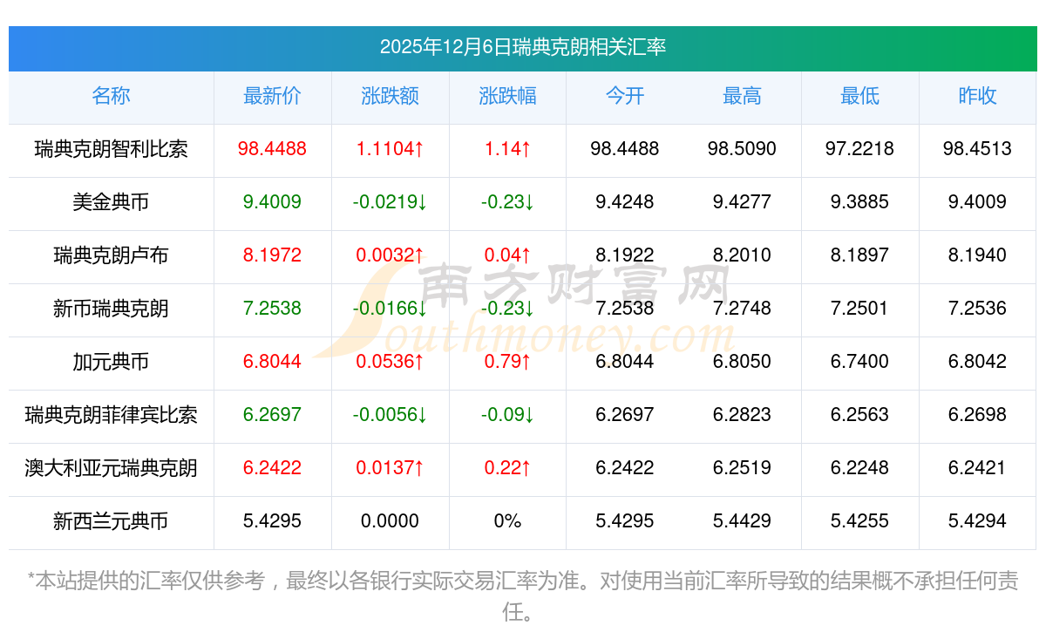Click highest value 7.2748
Image resolution: width=1046 pixels, height=639 pixels.
pos(742,309)
